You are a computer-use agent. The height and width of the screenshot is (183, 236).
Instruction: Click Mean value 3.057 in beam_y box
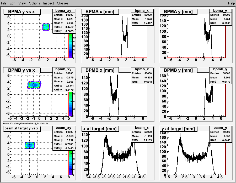pyautogui.click(x=227, y=136)
